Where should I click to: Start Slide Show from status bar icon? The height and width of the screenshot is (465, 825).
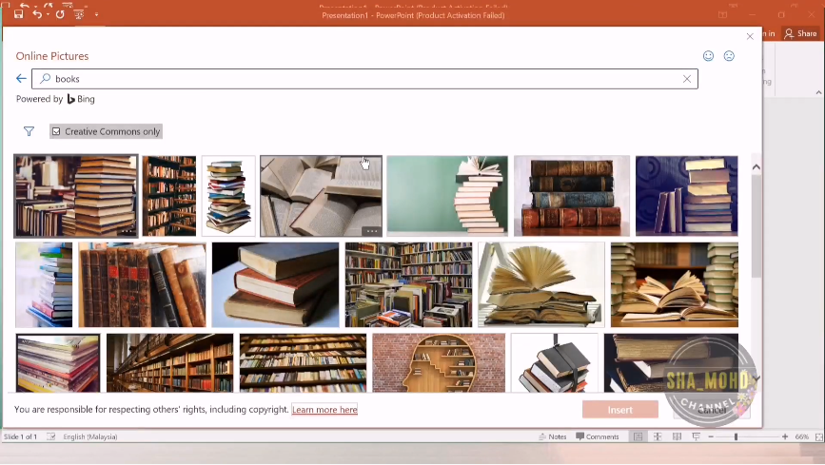pos(697,436)
